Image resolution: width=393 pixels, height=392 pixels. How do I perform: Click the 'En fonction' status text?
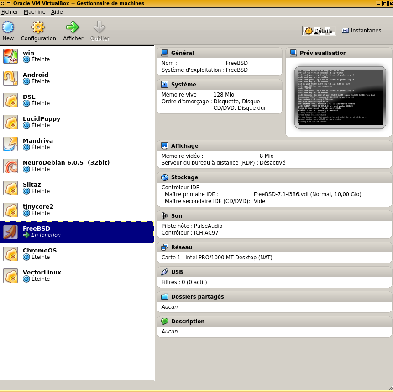(46, 235)
